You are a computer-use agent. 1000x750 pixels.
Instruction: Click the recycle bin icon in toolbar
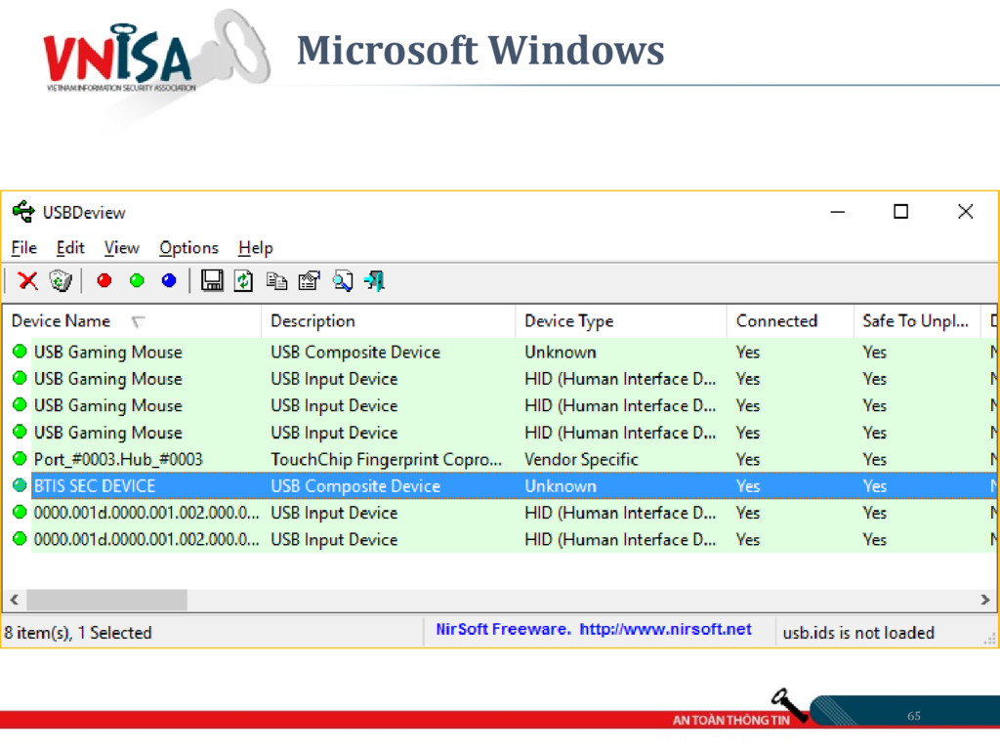click(61, 280)
